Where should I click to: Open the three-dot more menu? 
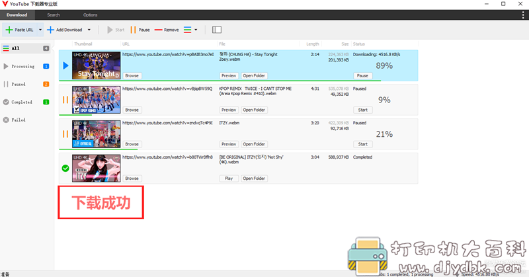tap(523, 15)
